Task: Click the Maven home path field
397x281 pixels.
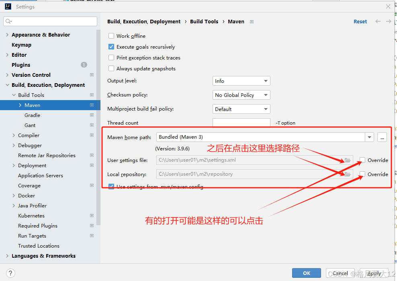Action: click(260, 137)
